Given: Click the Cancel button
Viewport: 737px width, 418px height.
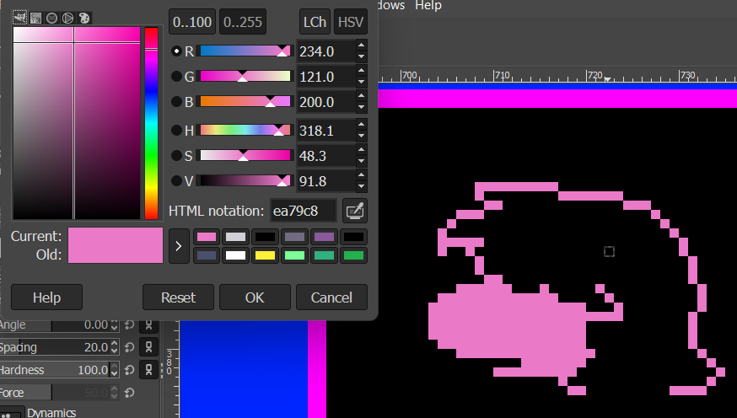Looking at the screenshot, I should click(x=331, y=297).
